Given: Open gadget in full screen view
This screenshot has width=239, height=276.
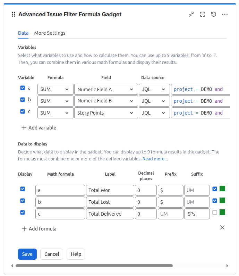Looking at the screenshot, I should point(203,14).
